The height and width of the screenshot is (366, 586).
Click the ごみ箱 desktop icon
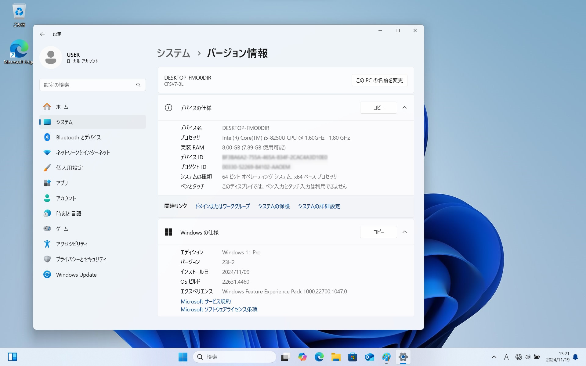[19, 15]
